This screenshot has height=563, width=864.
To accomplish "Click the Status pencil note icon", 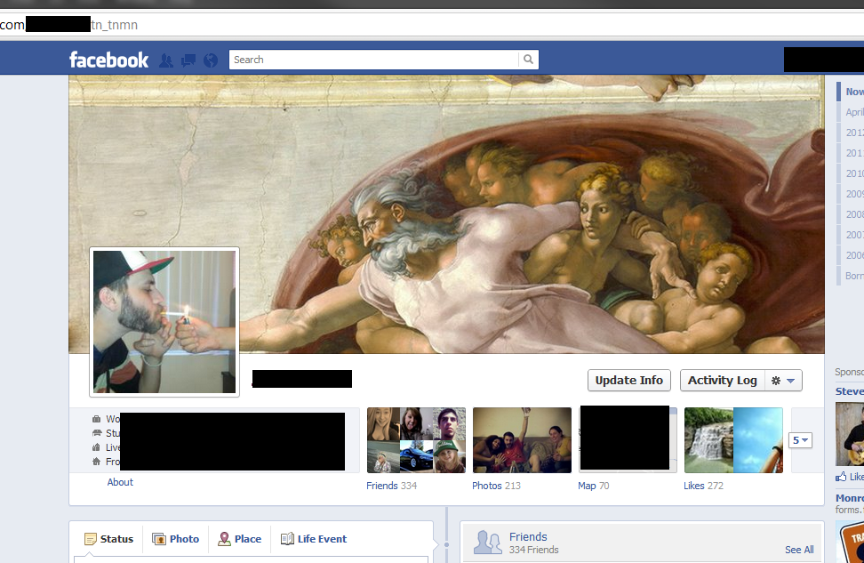I will [90, 539].
